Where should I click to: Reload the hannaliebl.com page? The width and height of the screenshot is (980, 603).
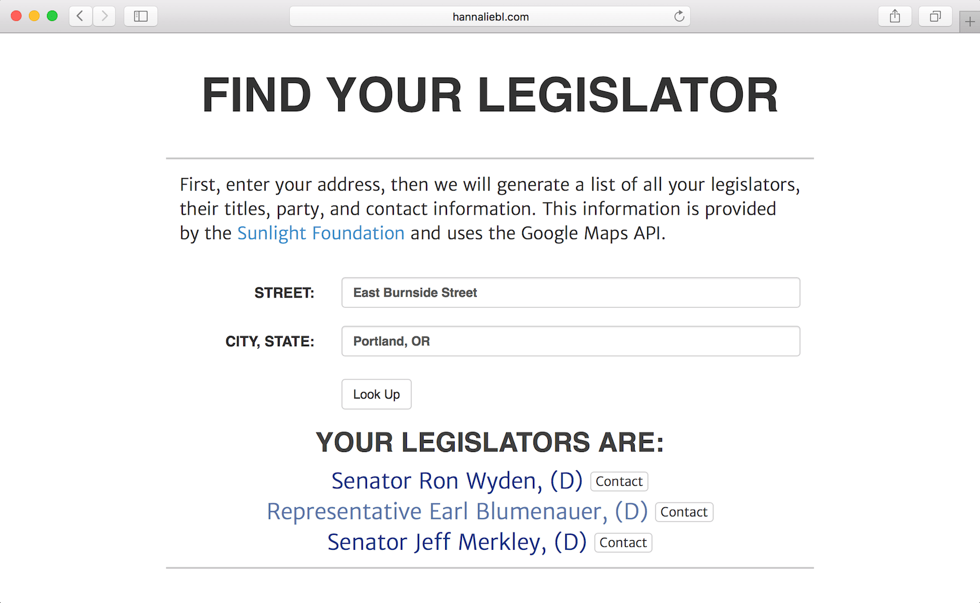pyautogui.click(x=679, y=16)
